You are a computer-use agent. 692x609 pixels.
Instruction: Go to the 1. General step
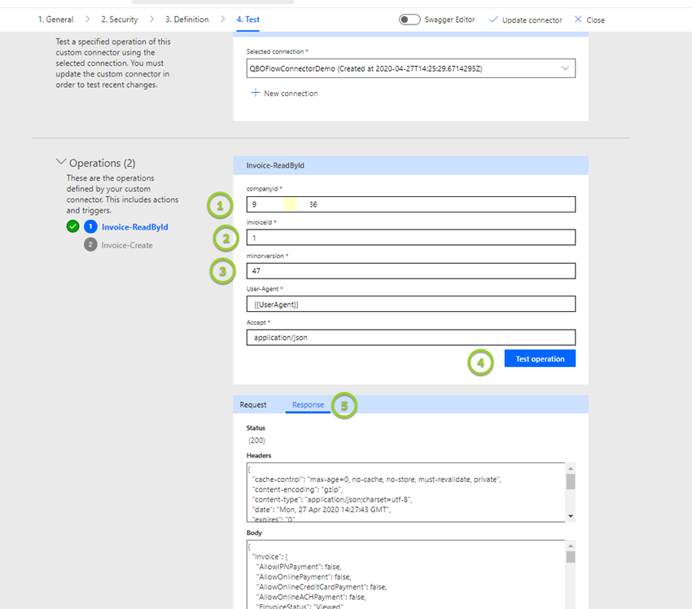coord(55,20)
